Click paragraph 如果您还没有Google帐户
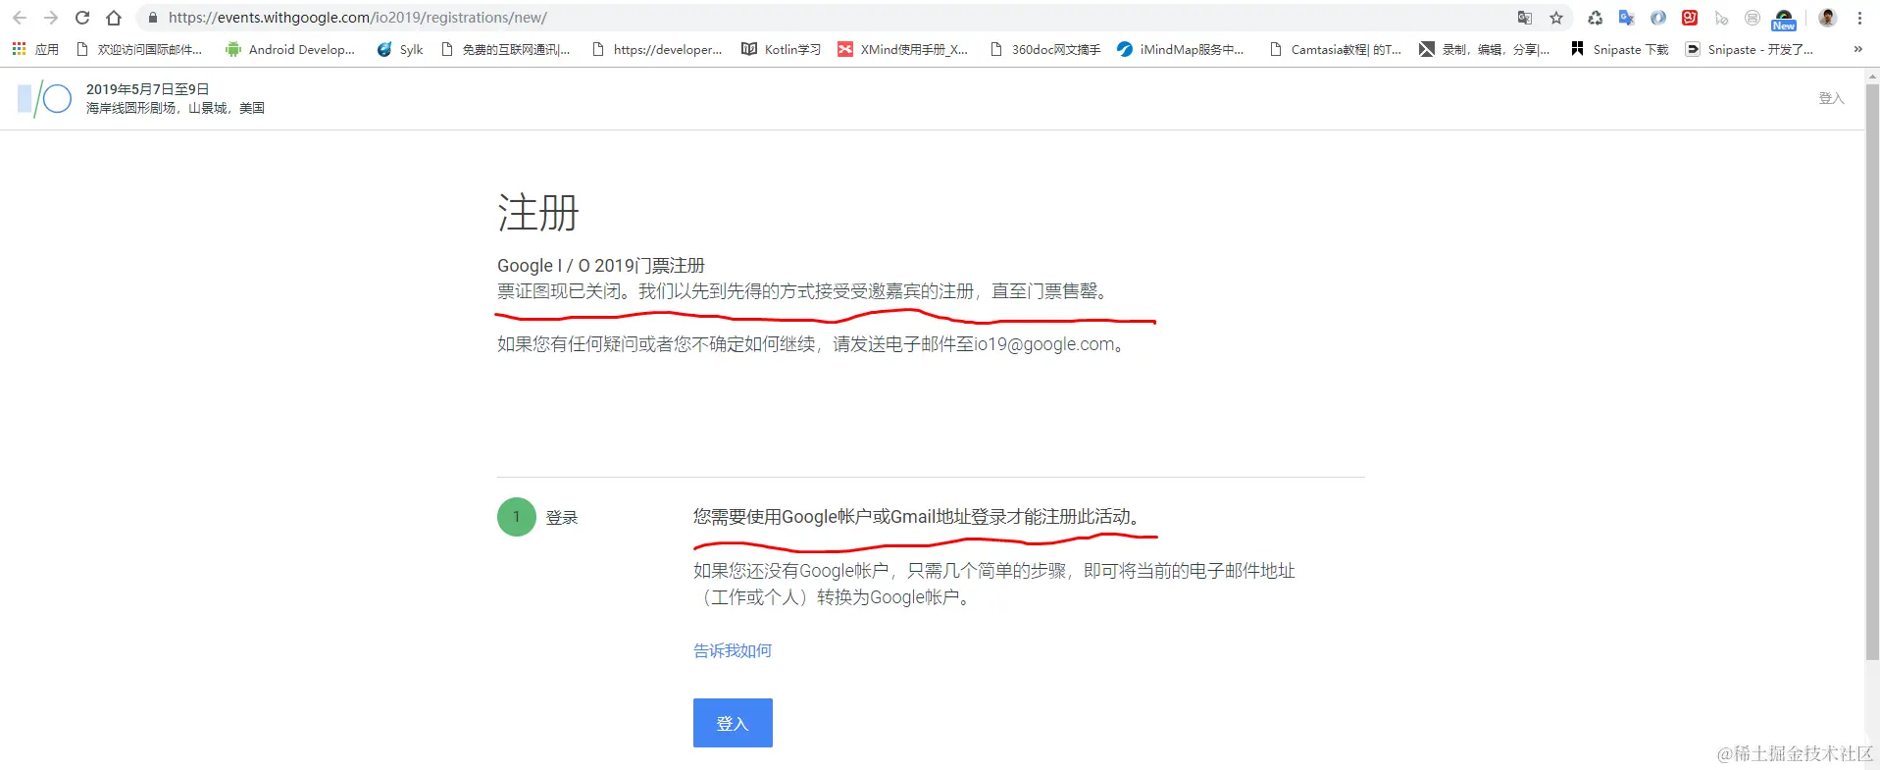This screenshot has height=770, width=1880. pos(994,584)
